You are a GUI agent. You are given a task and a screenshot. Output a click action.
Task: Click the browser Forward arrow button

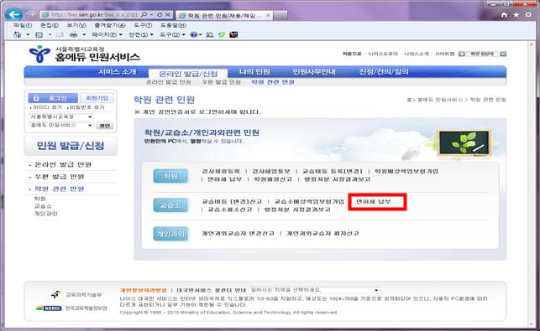31,15
